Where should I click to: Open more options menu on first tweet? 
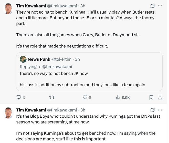pos(160,6)
